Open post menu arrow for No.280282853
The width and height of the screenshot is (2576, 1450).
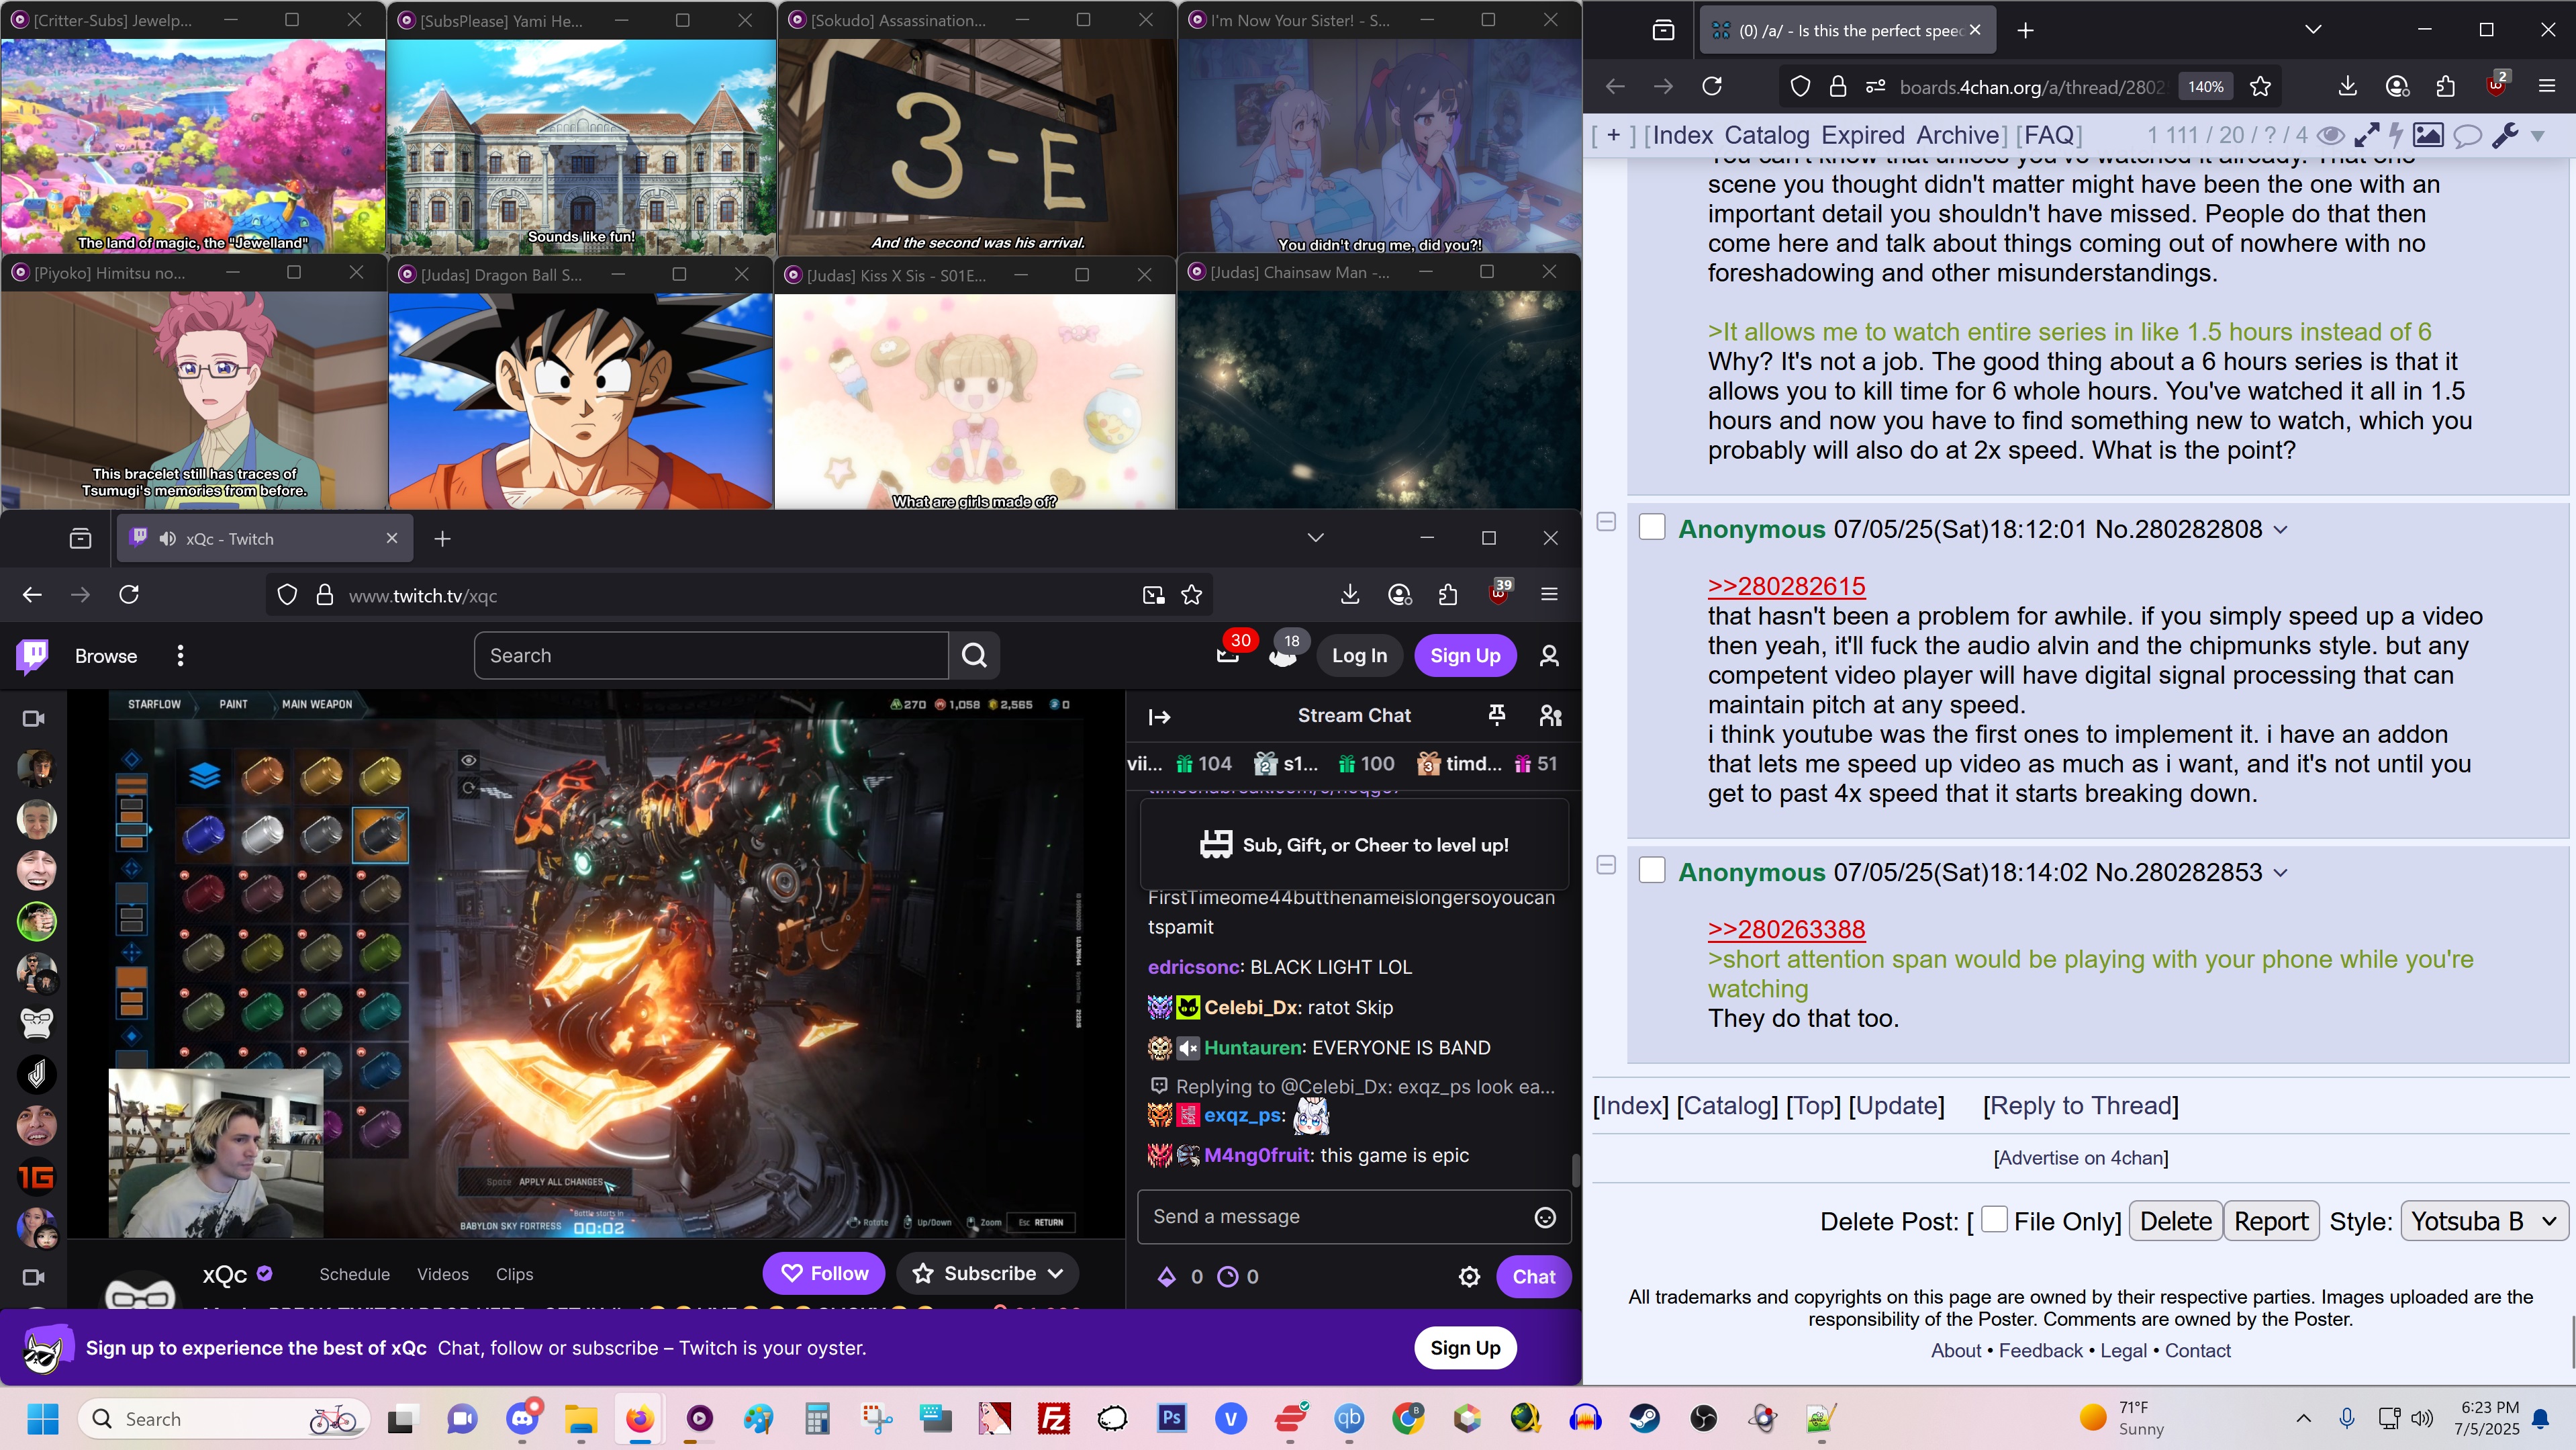pyautogui.click(x=2281, y=874)
